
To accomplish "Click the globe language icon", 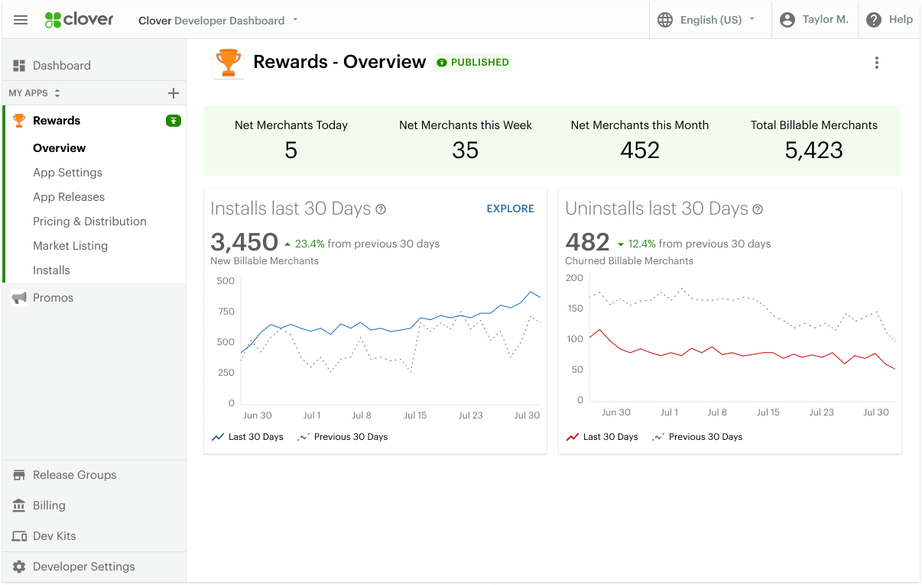I will pyautogui.click(x=666, y=20).
